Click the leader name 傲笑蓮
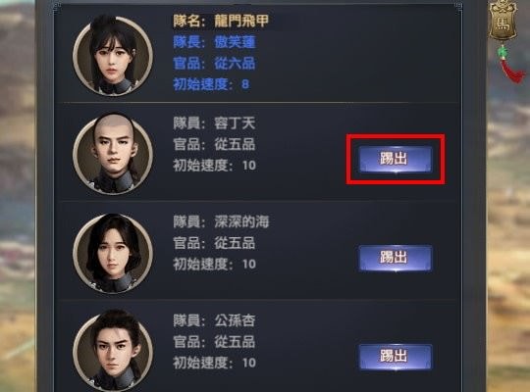 coord(235,42)
